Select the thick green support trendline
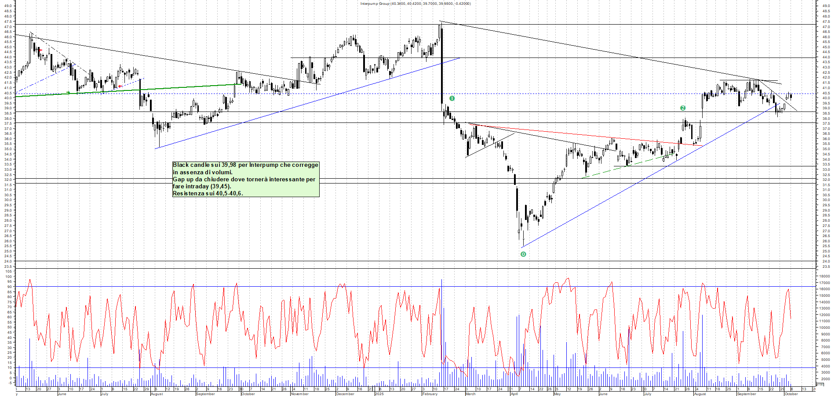The width and height of the screenshot is (831, 396). [132, 90]
